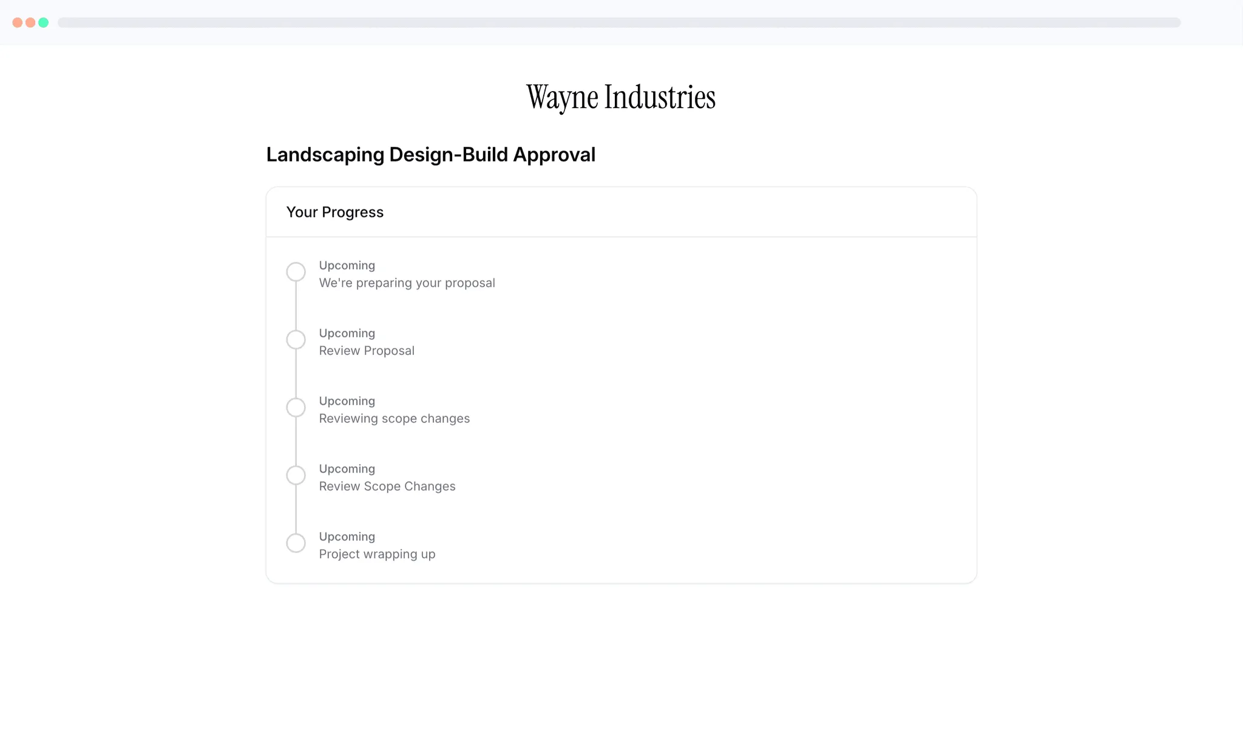Click the step circle for 'Review Scope Changes'
Viewport: 1243px width, 753px height.
pos(296,475)
